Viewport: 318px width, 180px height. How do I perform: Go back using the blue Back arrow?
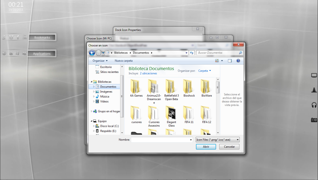click(92, 53)
